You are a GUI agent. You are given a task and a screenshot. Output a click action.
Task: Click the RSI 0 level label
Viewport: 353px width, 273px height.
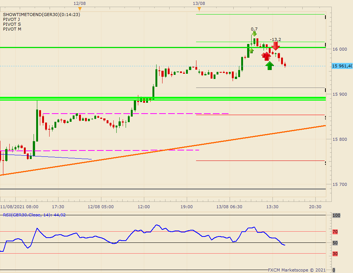[x=334, y=270]
